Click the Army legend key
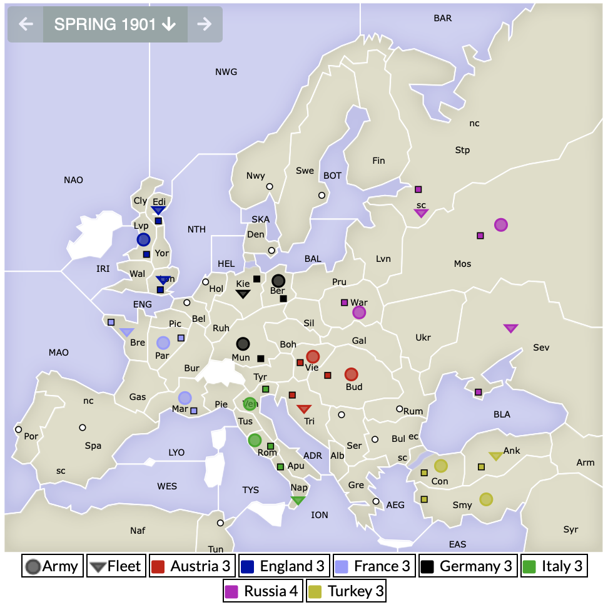This screenshot has width=608, height=605. tap(53, 566)
